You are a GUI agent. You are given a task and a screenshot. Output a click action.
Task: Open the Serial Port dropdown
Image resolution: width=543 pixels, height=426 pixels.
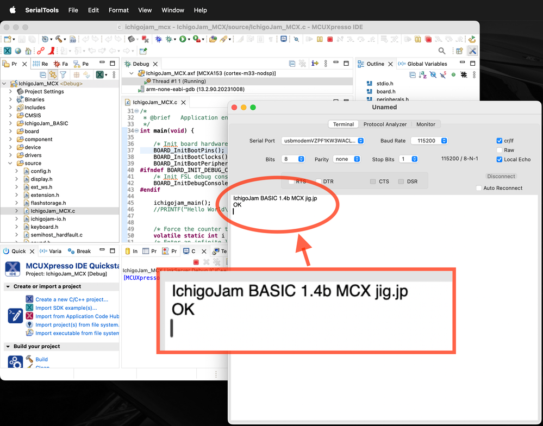coord(323,141)
